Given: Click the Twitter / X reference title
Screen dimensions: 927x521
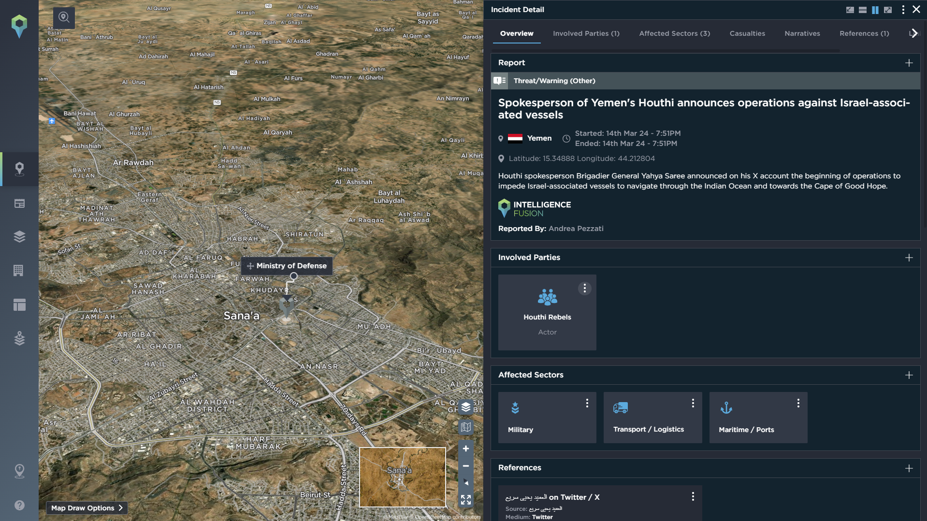Looking at the screenshot, I should 552,497.
